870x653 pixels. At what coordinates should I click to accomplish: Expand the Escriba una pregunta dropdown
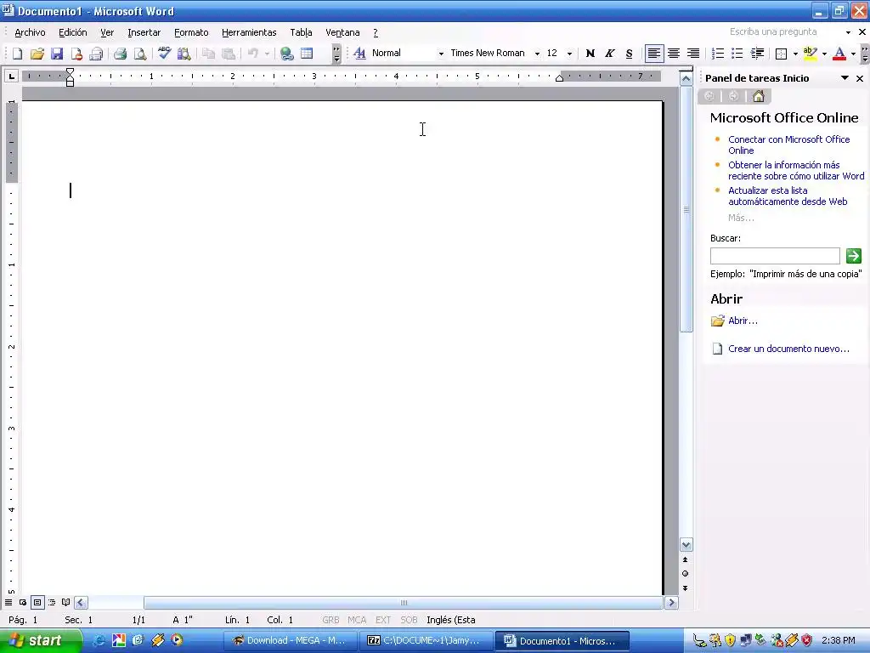(x=848, y=32)
